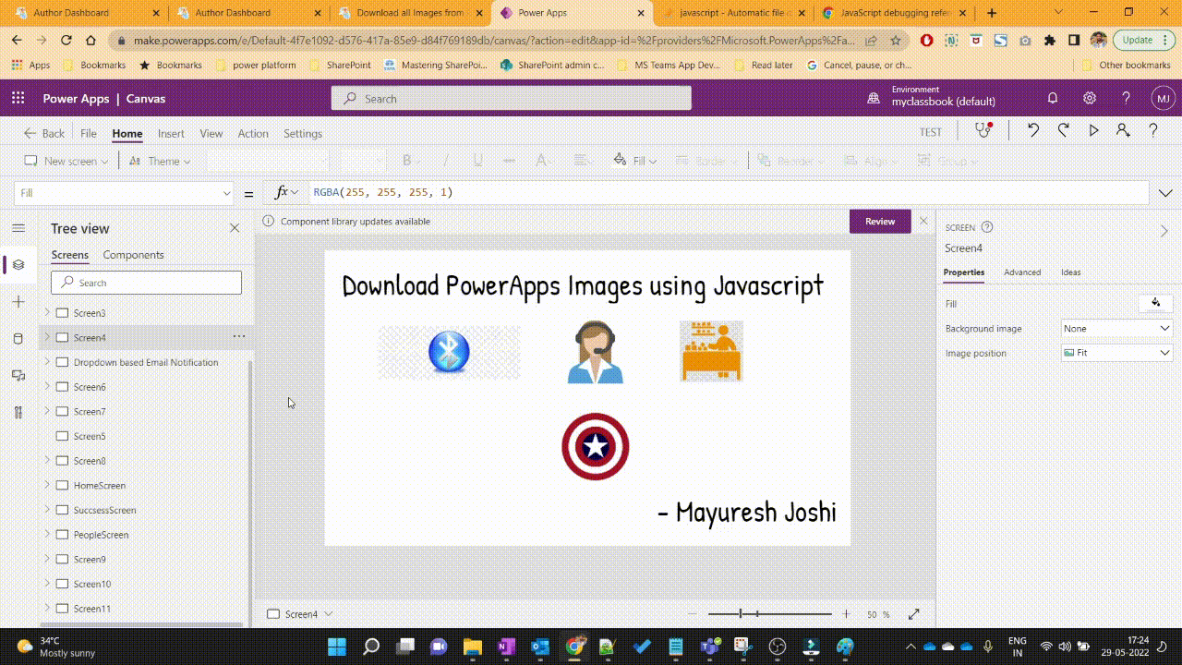Switch to the Ideas tab
Image resolution: width=1182 pixels, height=665 pixels.
(x=1071, y=272)
